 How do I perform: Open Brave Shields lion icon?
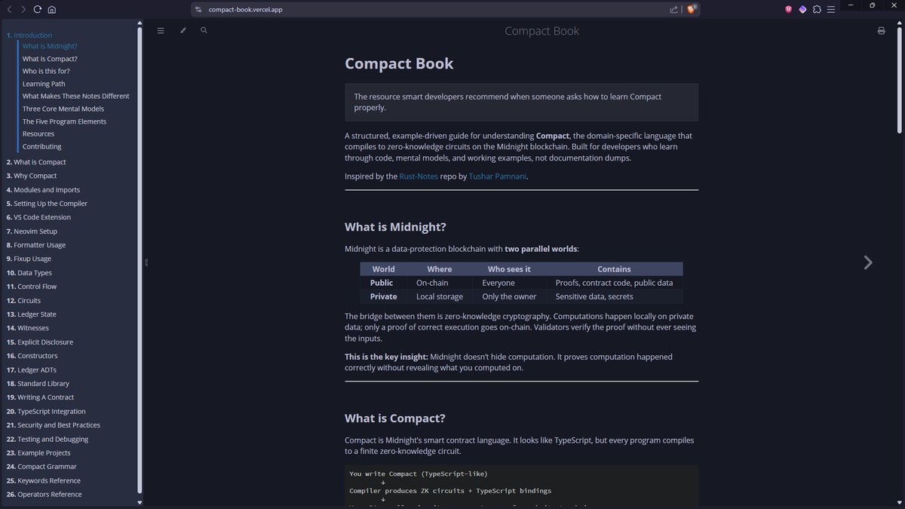[x=692, y=10]
